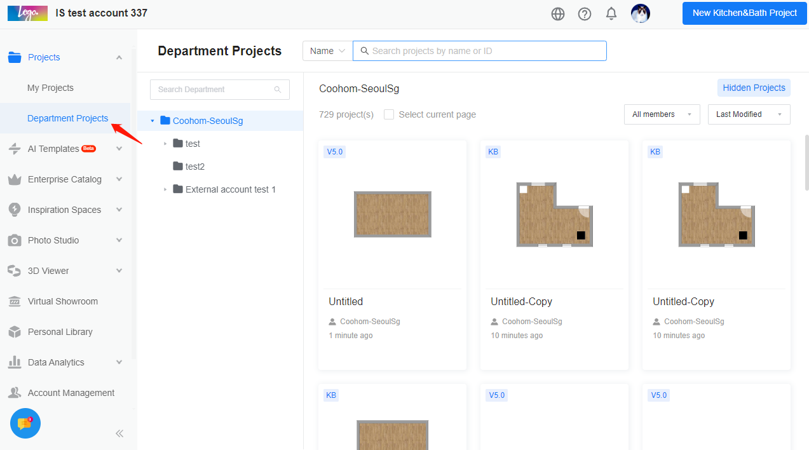Click the Photo Studio camera icon
The width and height of the screenshot is (809, 450).
[x=15, y=240]
